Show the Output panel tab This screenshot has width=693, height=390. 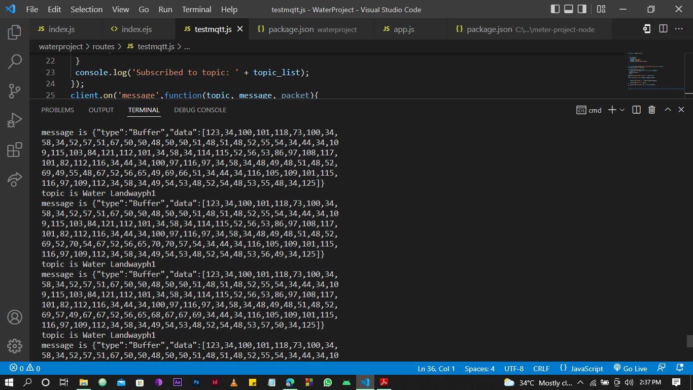pos(101,110)
